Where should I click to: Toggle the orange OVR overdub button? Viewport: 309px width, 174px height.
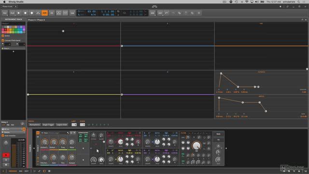point(45,13)
